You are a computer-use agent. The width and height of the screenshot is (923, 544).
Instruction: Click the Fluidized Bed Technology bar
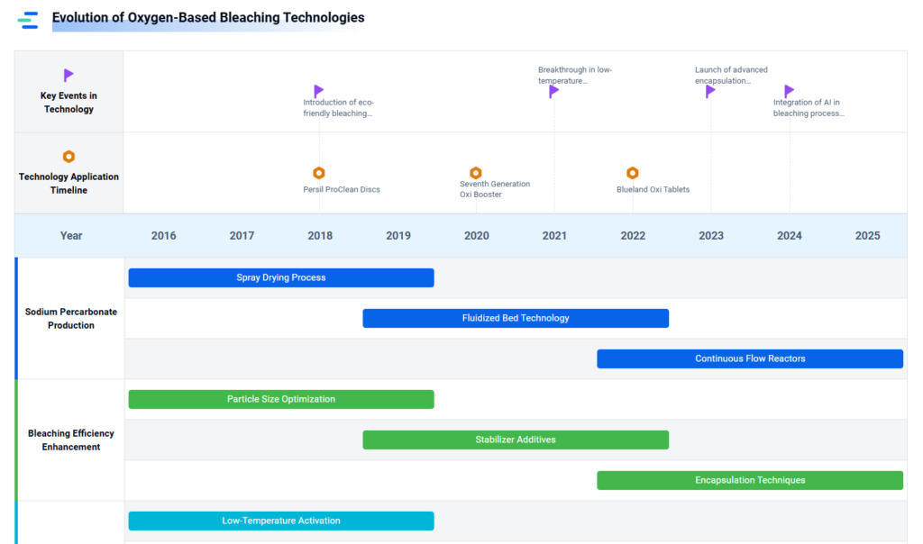coord(516,318)
